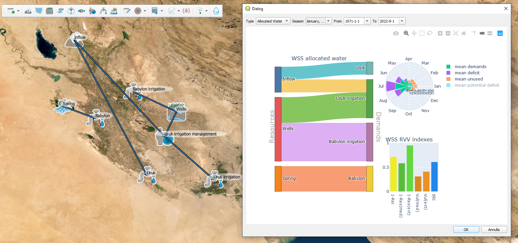Click the plot zoom out minus button
Viewport: 518px width, 243px height.
(448, 33)
